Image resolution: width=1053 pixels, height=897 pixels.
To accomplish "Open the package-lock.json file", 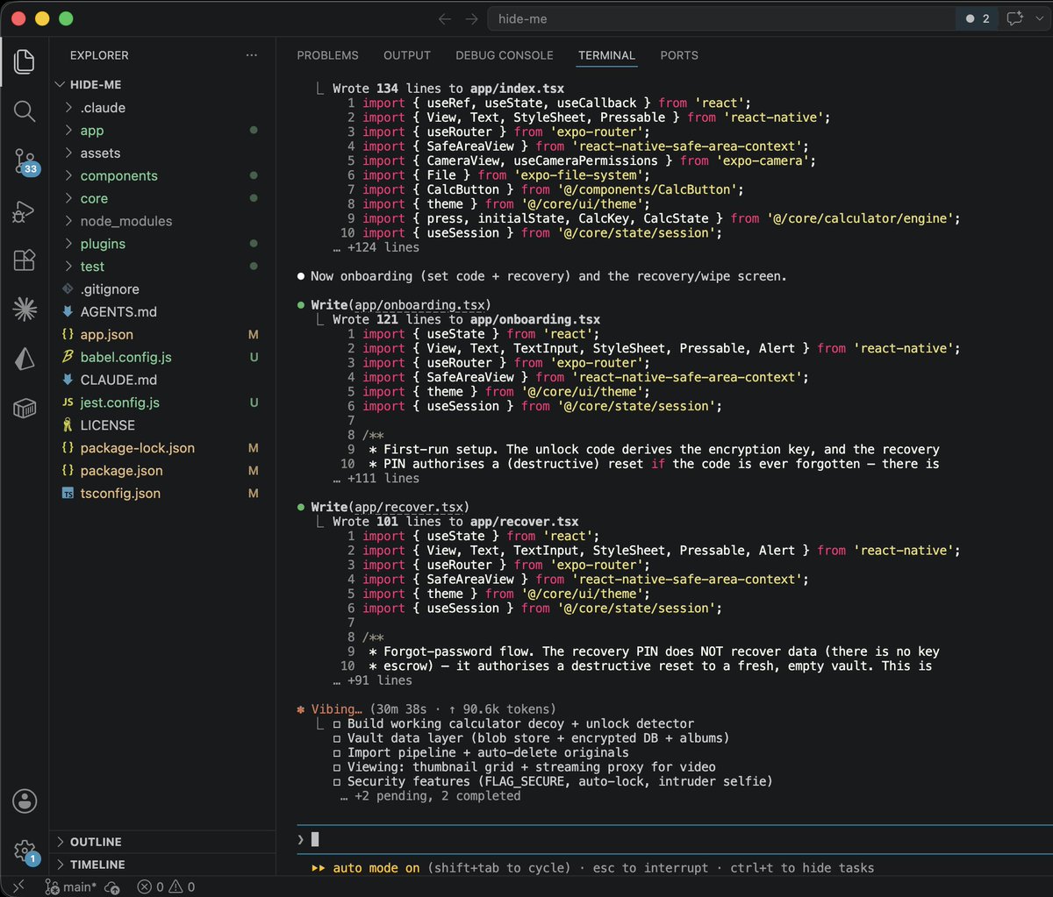I will [162, 448].
